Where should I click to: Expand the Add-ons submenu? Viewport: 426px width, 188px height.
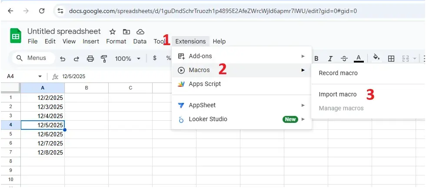[x=241, y=56]
